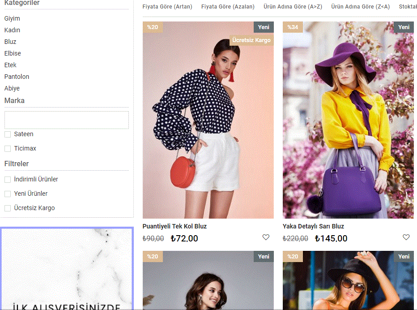Sort by Fiyata Göre (Artan)
The image size is (417, 310).
167,7
